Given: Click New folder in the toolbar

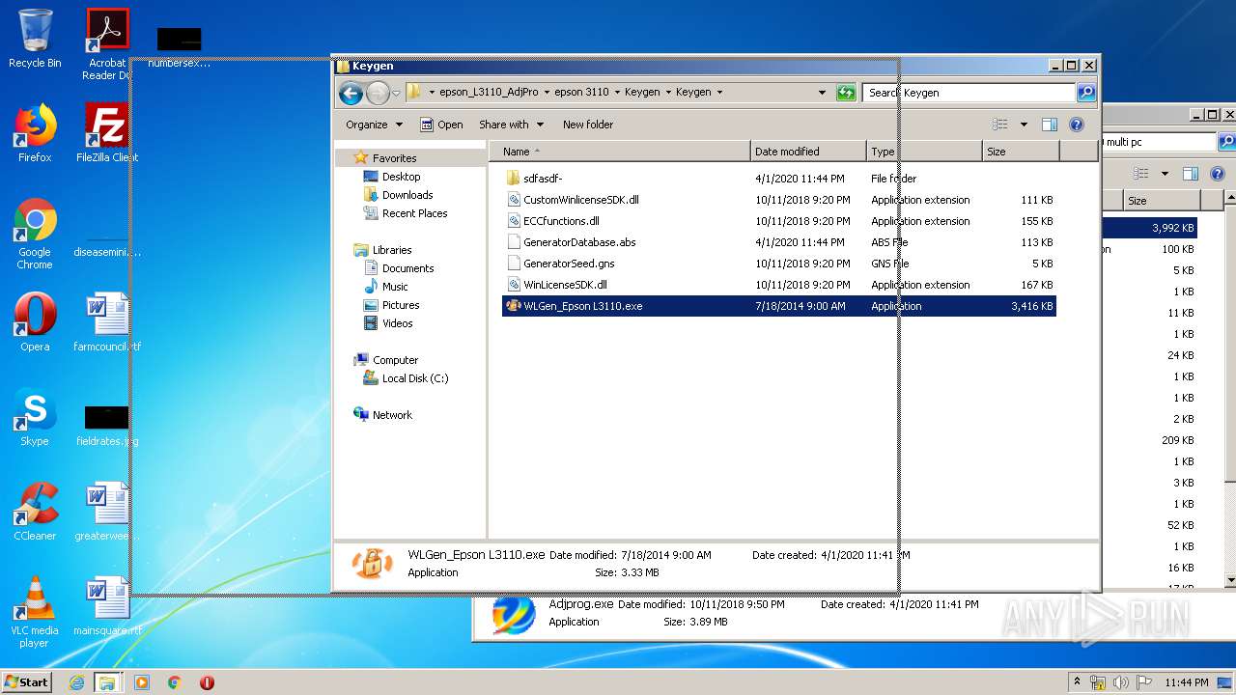Looking at the screenshot, I should [588, 125].
